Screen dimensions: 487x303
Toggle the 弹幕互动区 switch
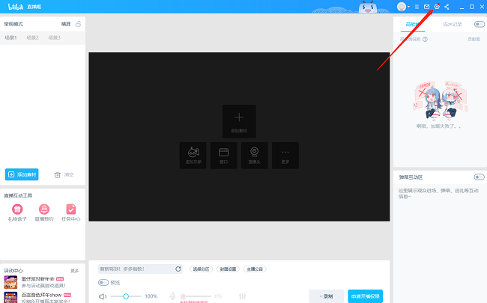[479, 177]
